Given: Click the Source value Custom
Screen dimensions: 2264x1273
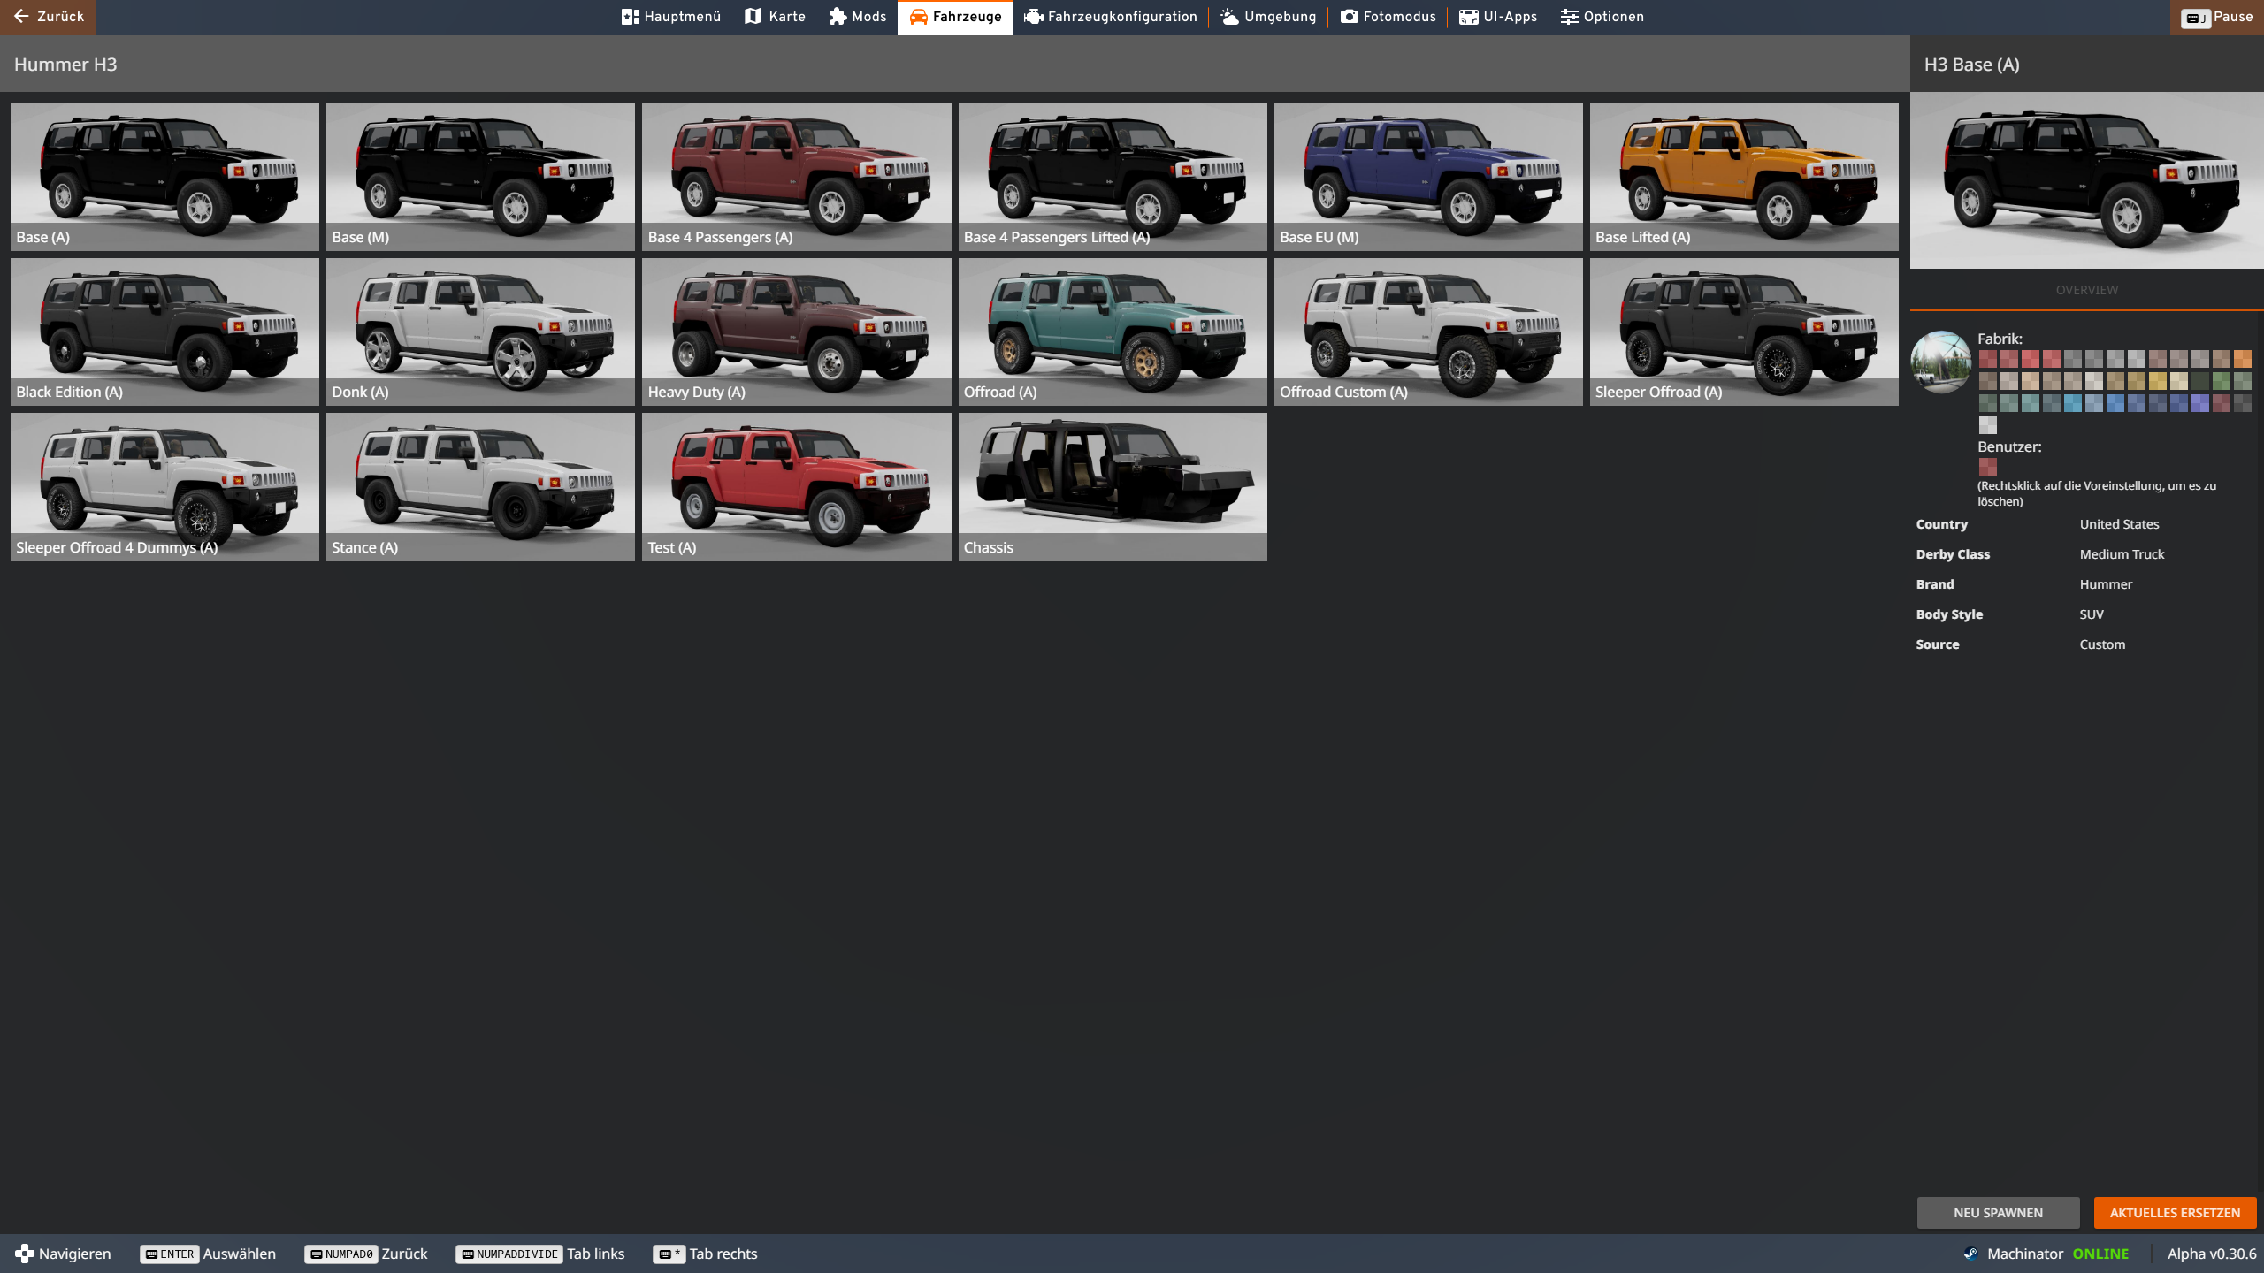Looking at the screenshot, I should 2102,644.
